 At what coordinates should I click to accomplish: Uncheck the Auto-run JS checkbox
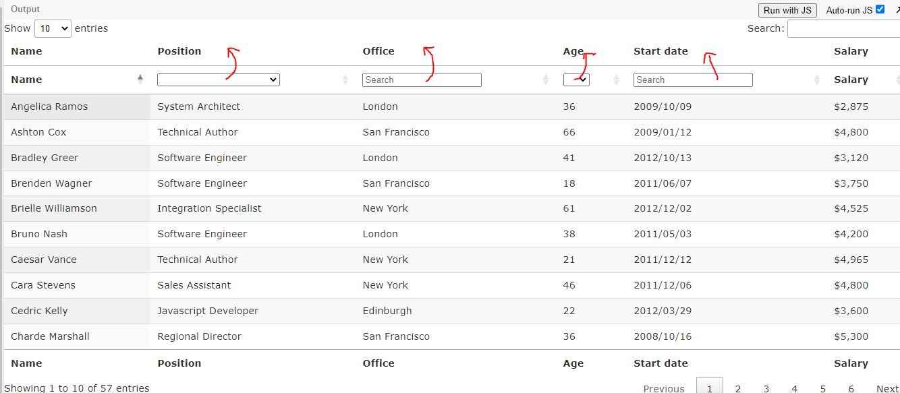coord(878,9)
